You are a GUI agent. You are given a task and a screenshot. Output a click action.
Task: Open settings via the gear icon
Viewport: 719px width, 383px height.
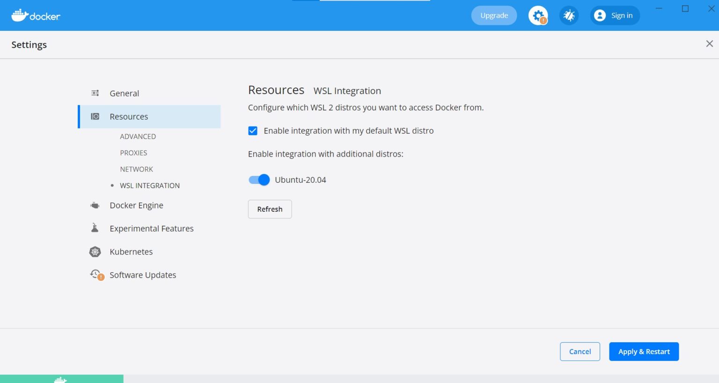tap(538, 15)
